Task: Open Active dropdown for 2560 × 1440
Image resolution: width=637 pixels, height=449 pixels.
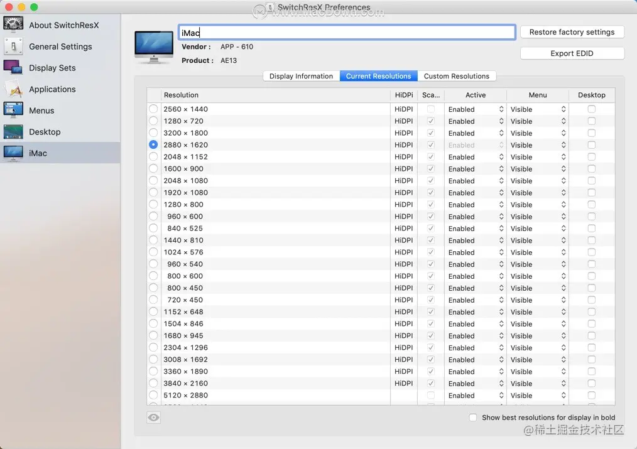Action: [476, 109]
